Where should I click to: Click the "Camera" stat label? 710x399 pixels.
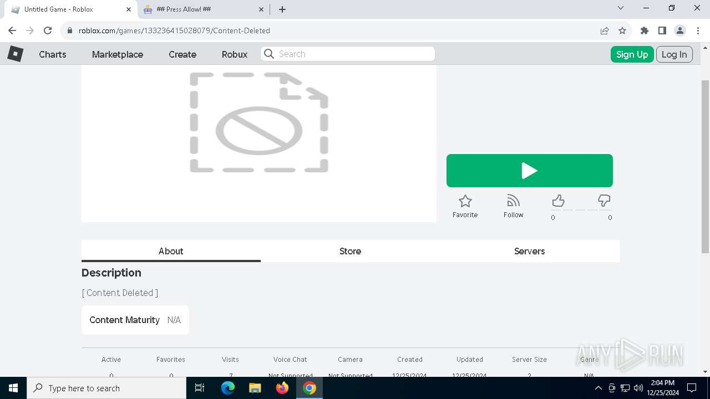click(350, 360)
